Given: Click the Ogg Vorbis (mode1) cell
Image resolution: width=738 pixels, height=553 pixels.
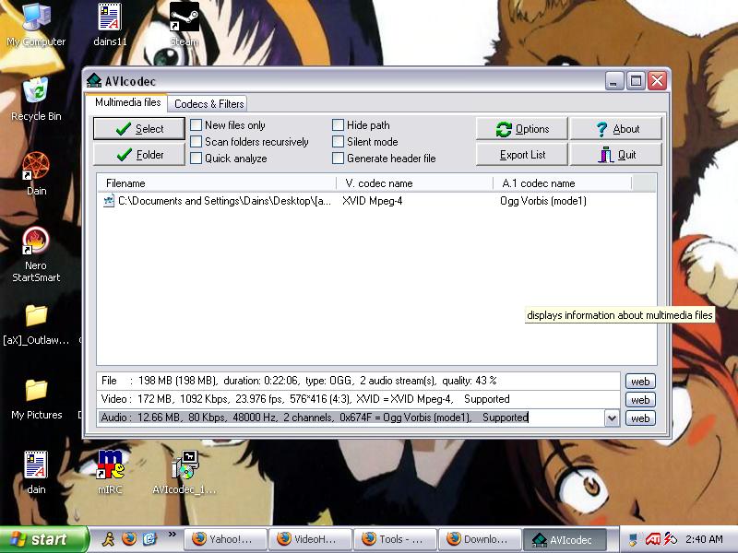Looking at the screenshot, I should click(x=543, y=201).
